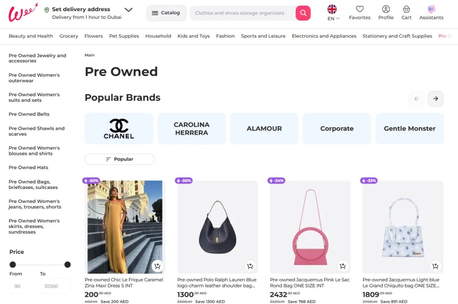
Task: Add the Caramel Zina Maxi Dress to cart
Action: click(x=157, y=266)
